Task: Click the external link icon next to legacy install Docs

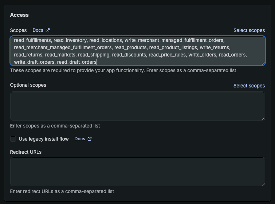Action: (x=90, y=139)
